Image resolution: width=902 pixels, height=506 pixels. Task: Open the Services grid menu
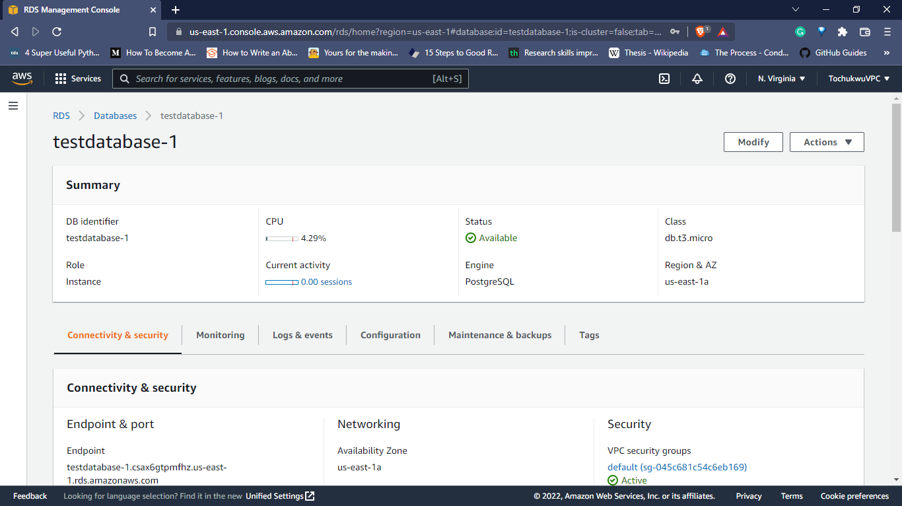(78, 79)
